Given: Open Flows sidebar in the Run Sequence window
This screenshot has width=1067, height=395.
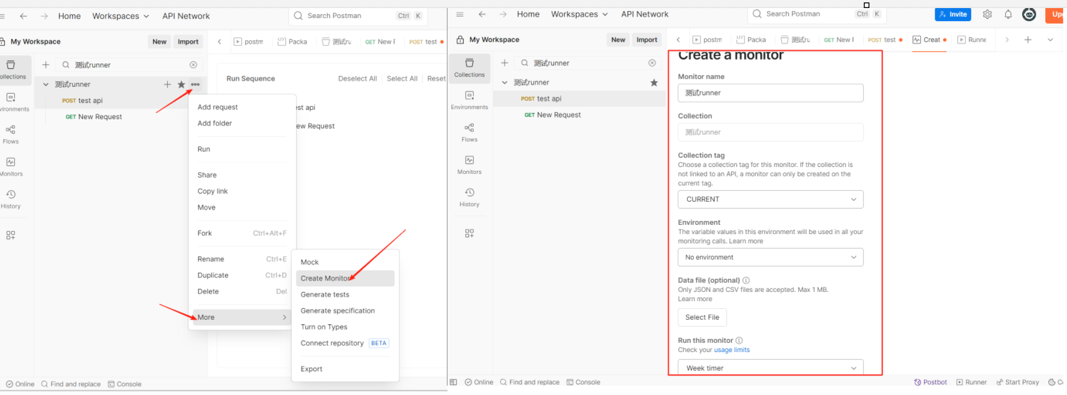Looking at the screenshot, I should 11,134.
